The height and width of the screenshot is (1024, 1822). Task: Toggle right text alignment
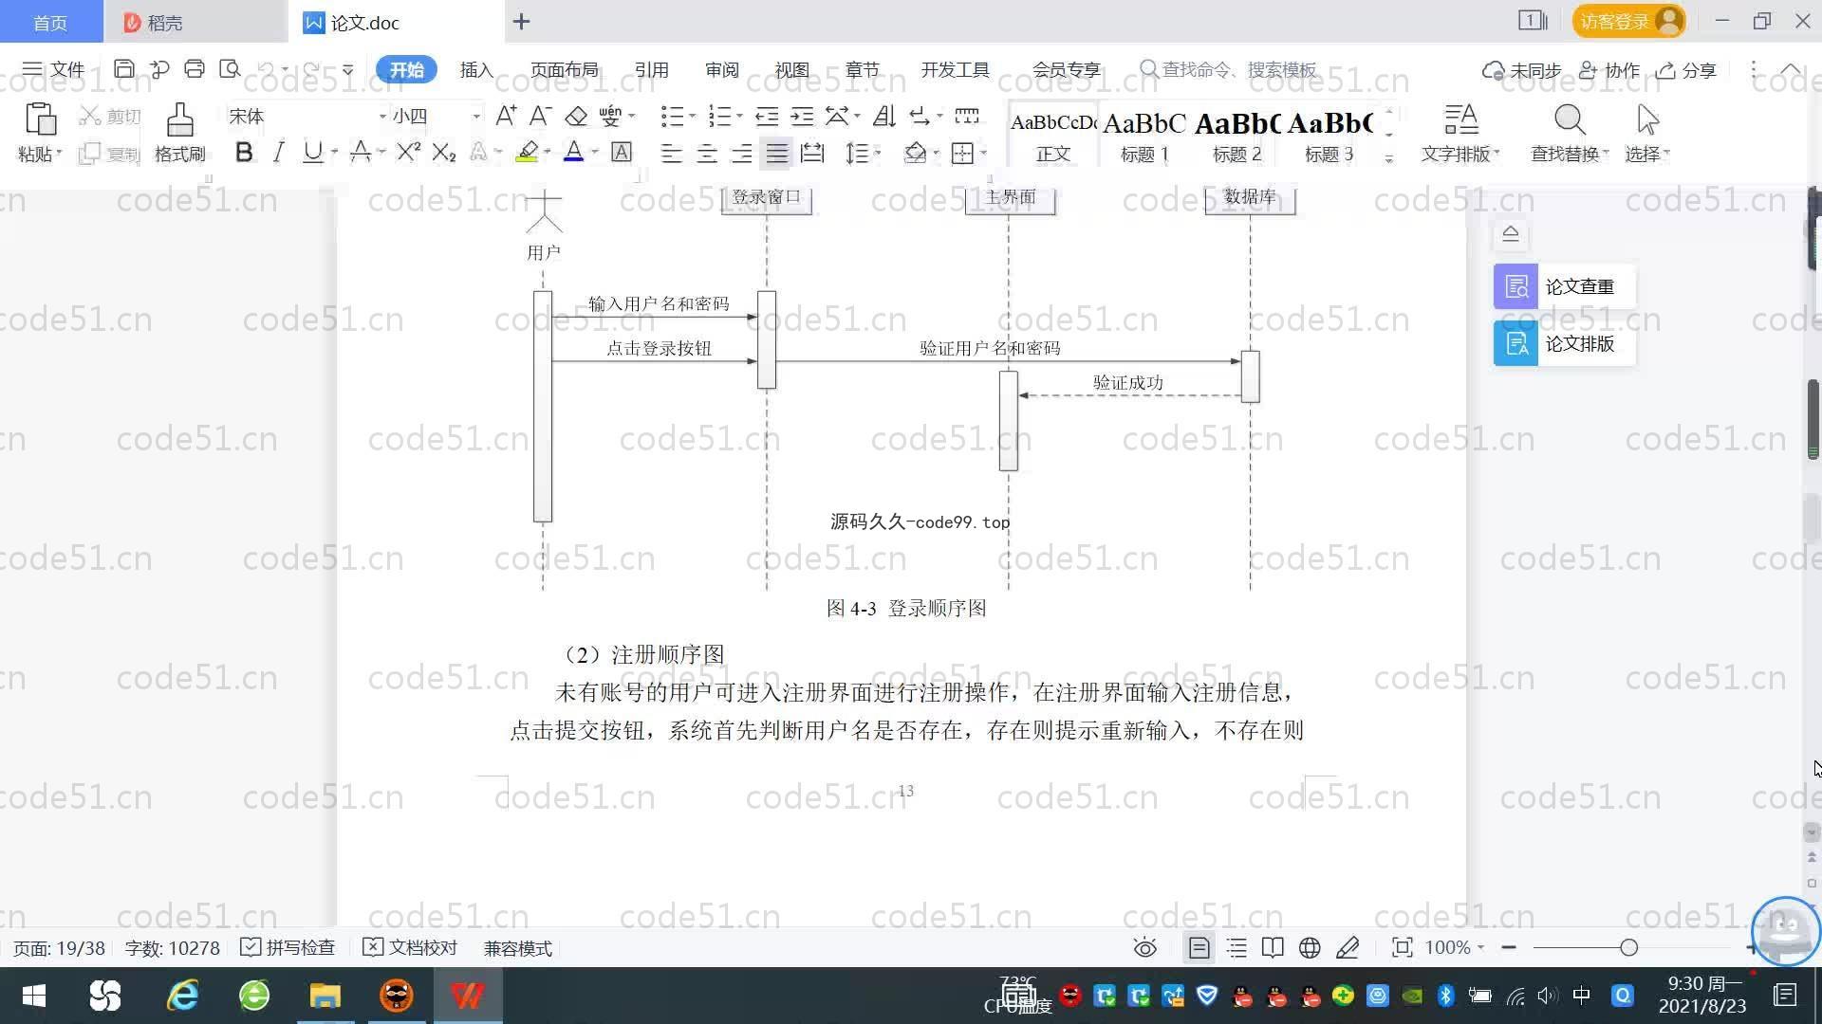click(x=742, y=153)
